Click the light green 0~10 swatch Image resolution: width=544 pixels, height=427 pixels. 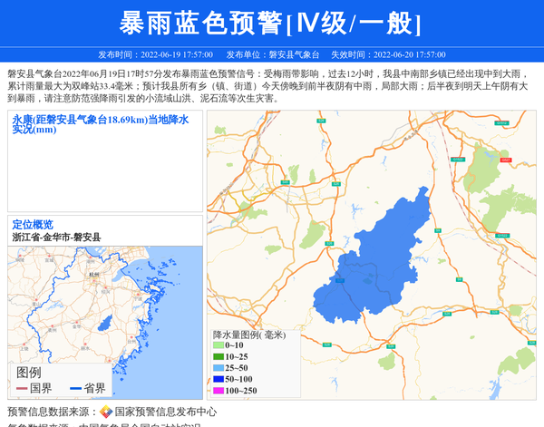pyautogui.click(x=219, y=345)
